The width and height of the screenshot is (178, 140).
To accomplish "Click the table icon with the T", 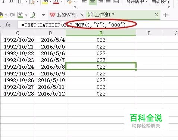I will (x=20, y=15).
